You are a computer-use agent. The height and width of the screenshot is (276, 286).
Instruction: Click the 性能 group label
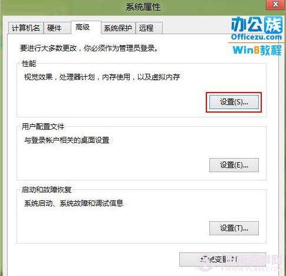coord(29,64)
